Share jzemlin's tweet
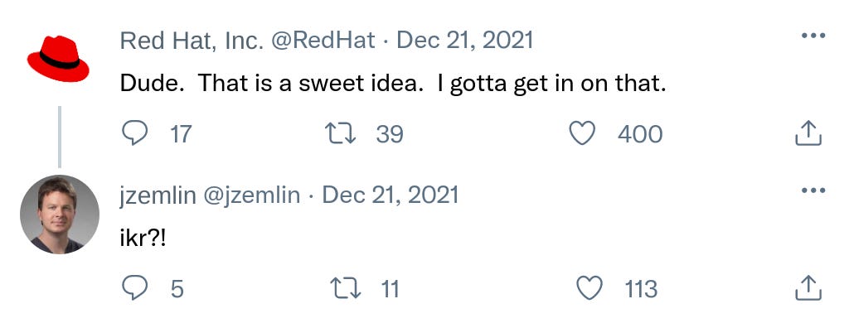 (808, 288)
